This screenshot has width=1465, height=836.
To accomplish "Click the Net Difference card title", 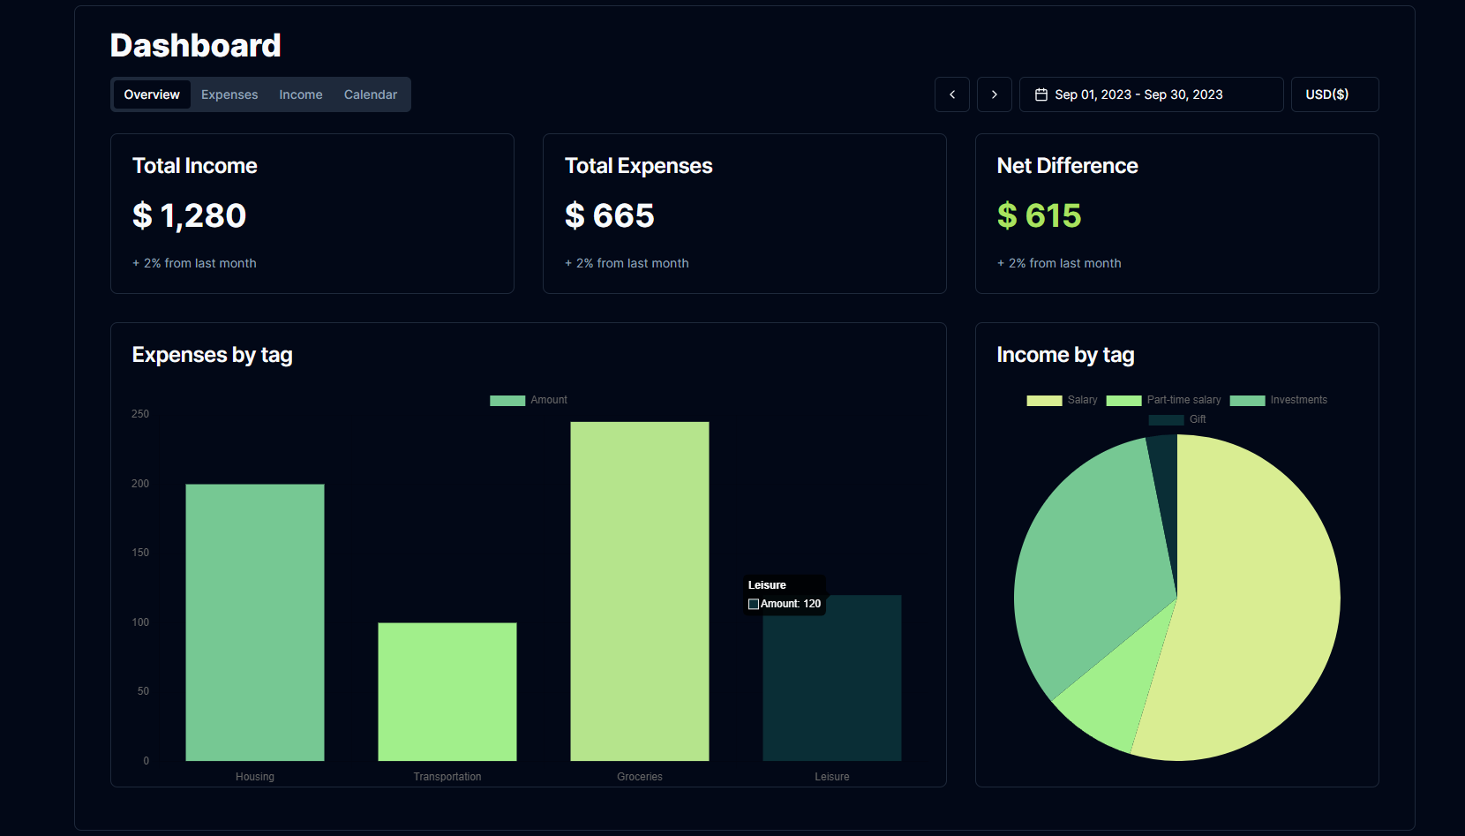I will (1067, 166).
